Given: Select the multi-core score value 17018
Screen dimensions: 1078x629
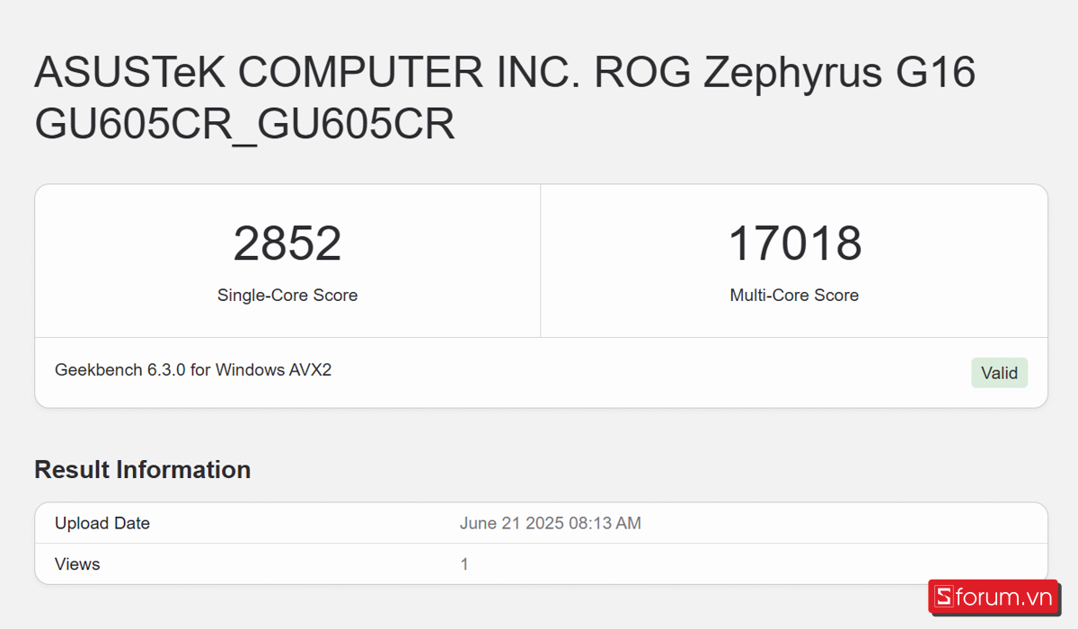Looking at the screenshot, I should click(x=795, y=244).
